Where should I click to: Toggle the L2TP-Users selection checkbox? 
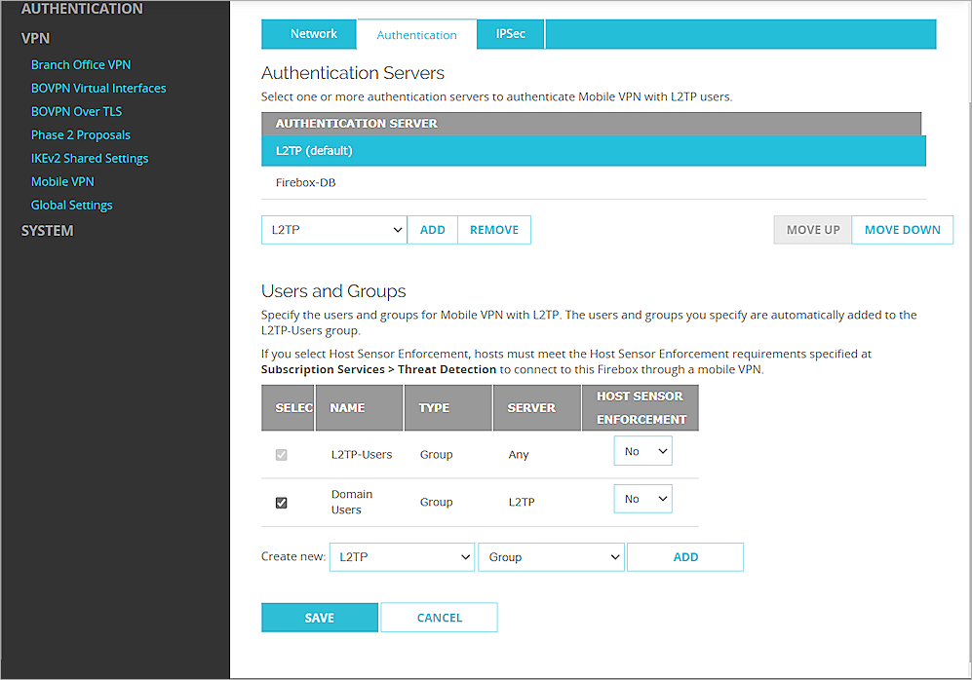(281, 454)
